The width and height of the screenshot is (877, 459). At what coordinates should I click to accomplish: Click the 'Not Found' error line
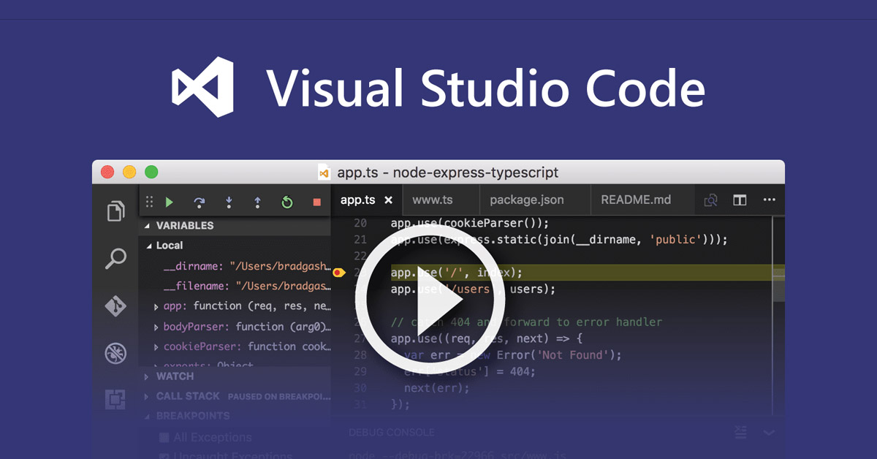pos(512,355)
